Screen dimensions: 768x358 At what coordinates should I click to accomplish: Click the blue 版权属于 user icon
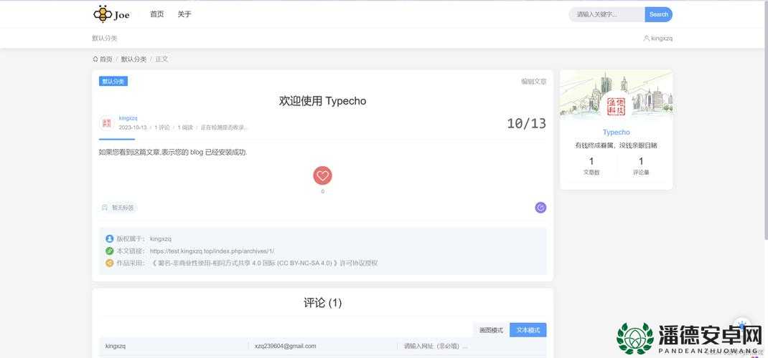coord(109,239)
